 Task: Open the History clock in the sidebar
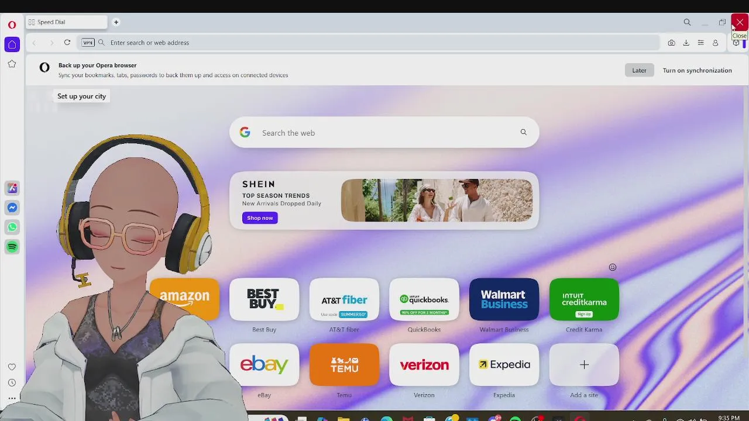coord(12,383)
